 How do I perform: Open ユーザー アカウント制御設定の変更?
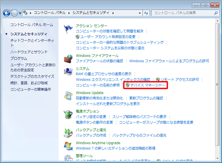click(x=108, y=37)
